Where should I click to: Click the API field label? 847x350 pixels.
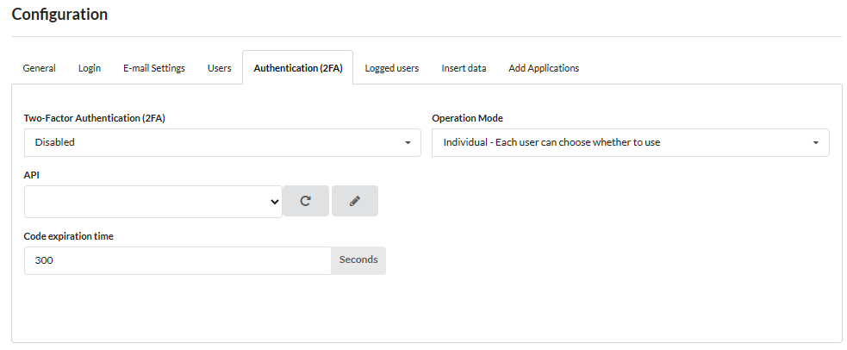point(32,175)
